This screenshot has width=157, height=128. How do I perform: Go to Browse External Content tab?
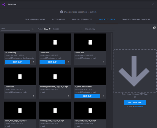136,19
